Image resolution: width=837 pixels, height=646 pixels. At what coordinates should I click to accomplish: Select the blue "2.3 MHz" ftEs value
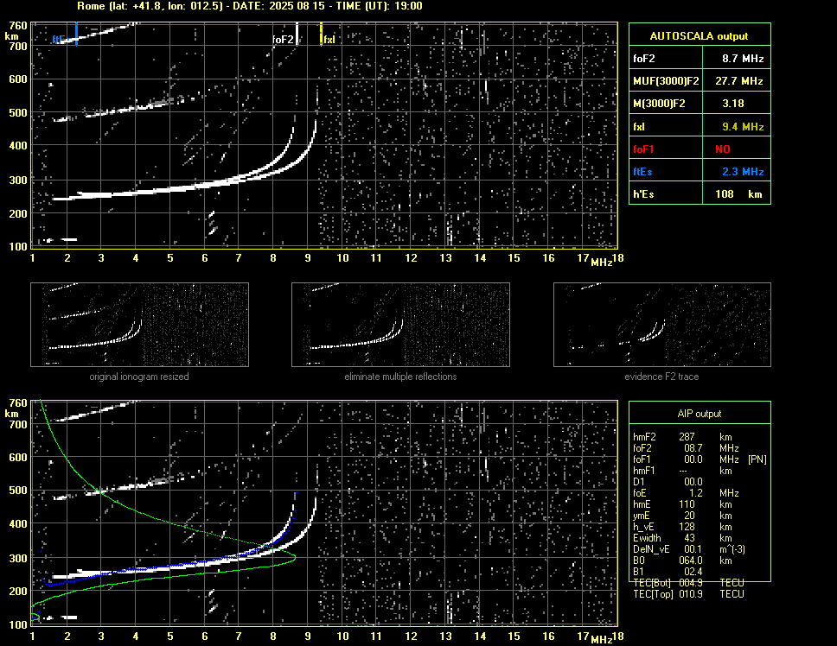(x=743, y=172)
